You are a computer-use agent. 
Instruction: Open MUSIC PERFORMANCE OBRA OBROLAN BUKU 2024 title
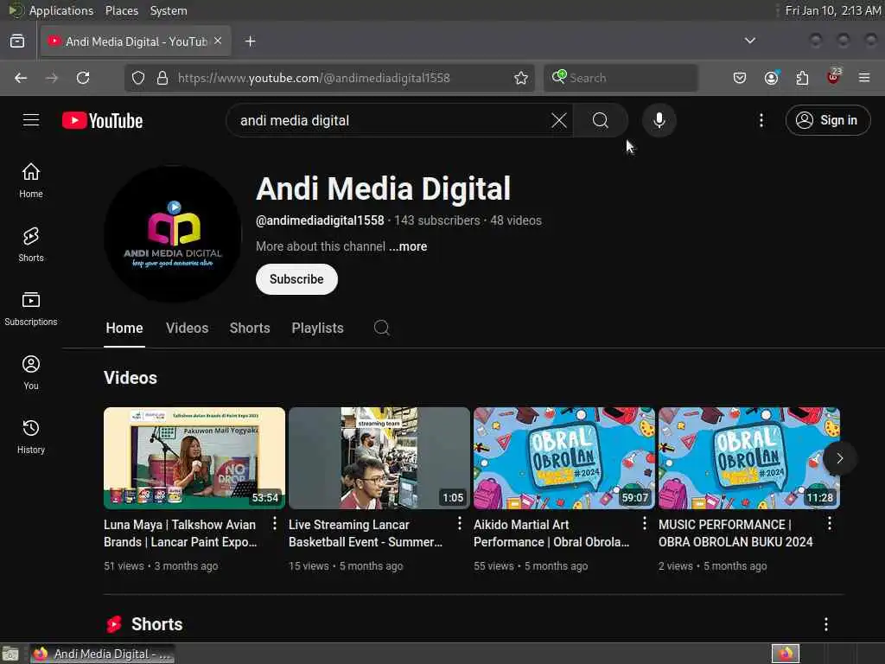735,533
